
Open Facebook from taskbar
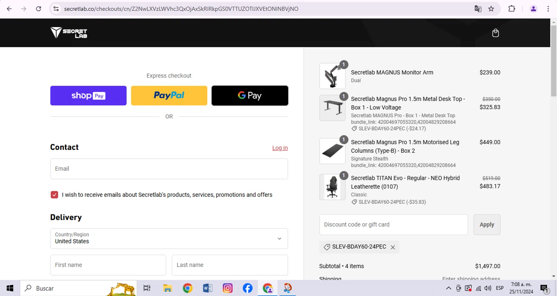[x=248, y=288]
